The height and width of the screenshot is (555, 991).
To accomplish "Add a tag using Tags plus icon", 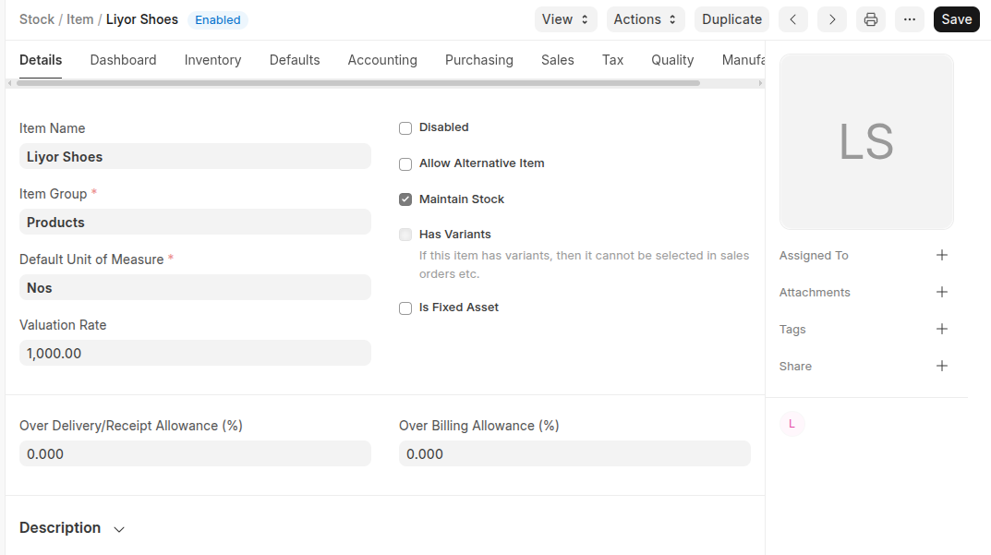I will pyautogui.click(x=941, y=329).
